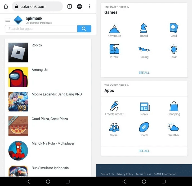Select the Racing car category icon
Viewport: 192px width, 186px height.
click(x=144, y=49)
